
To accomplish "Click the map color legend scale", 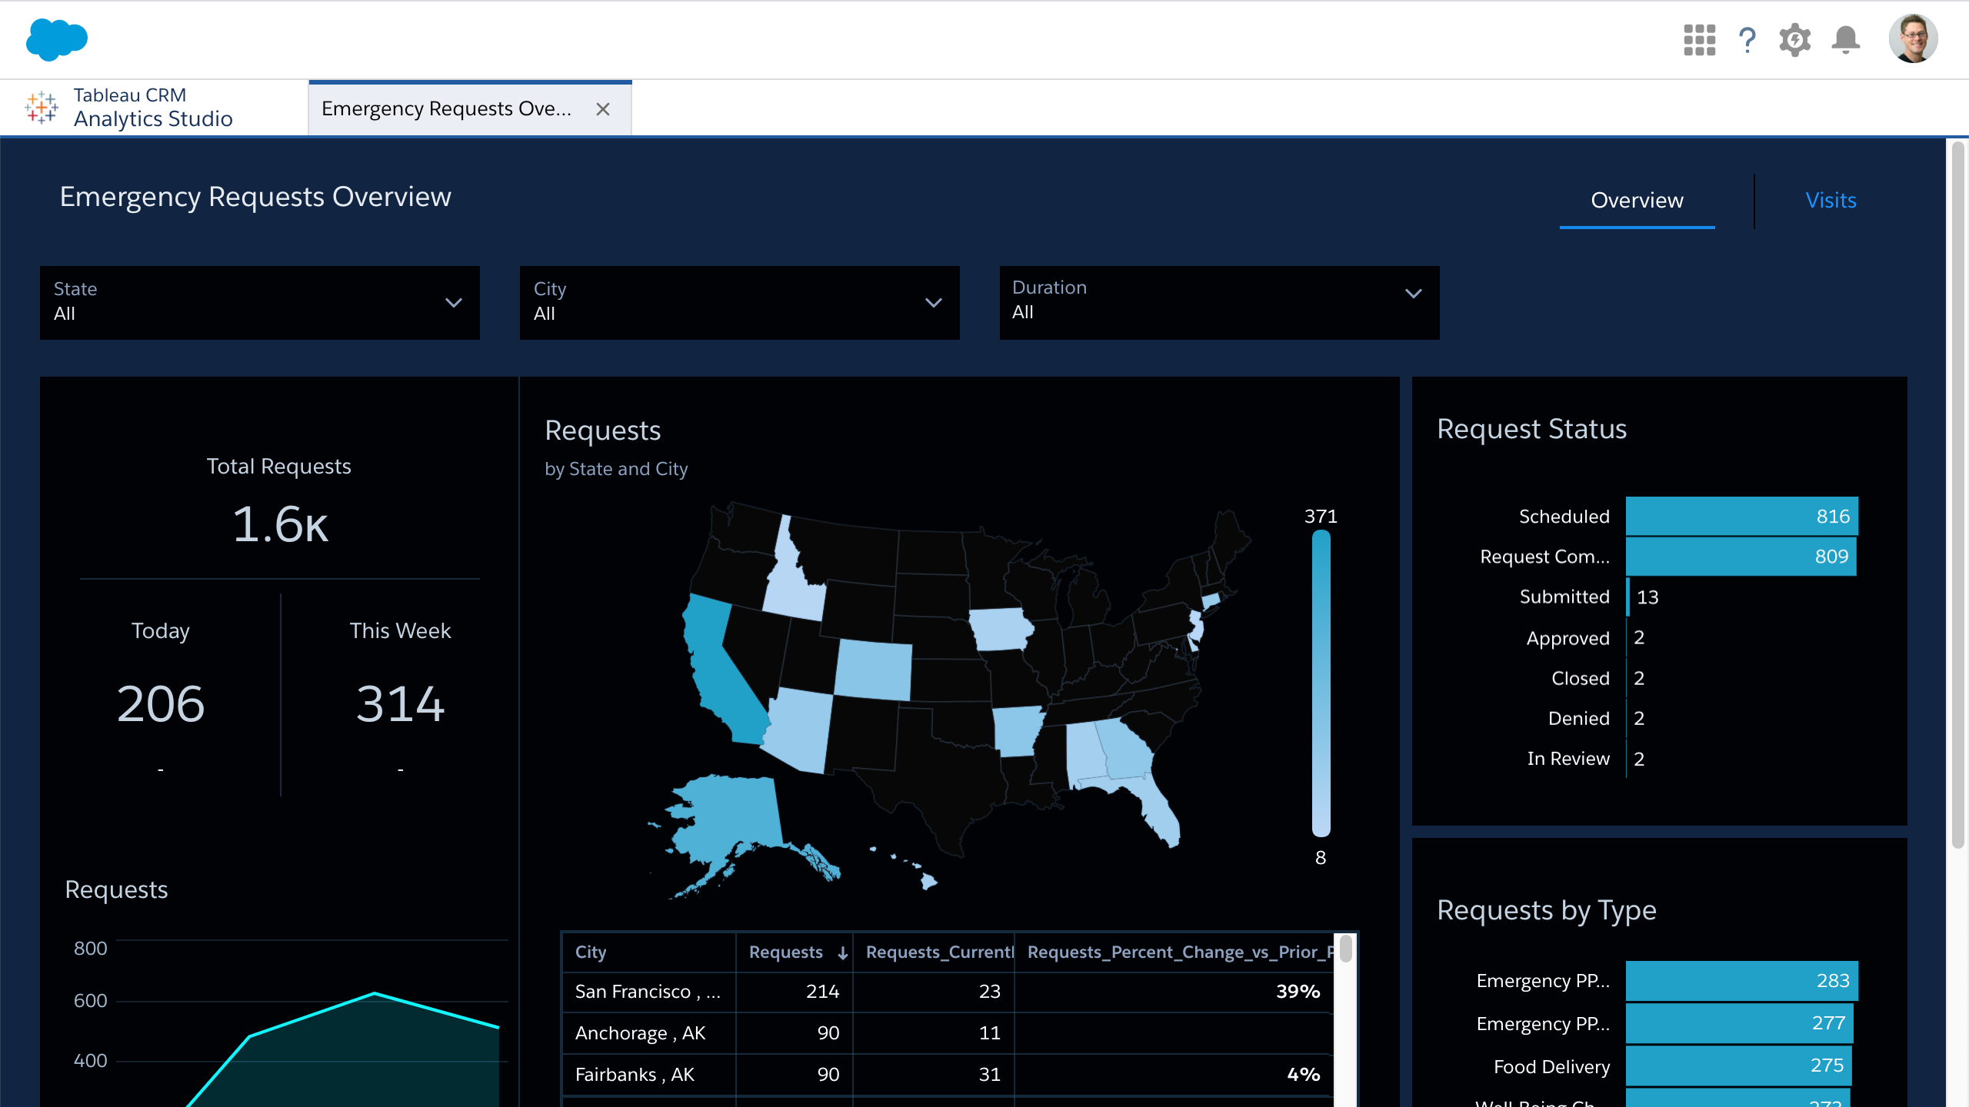I will click(x=1321, y=684).
